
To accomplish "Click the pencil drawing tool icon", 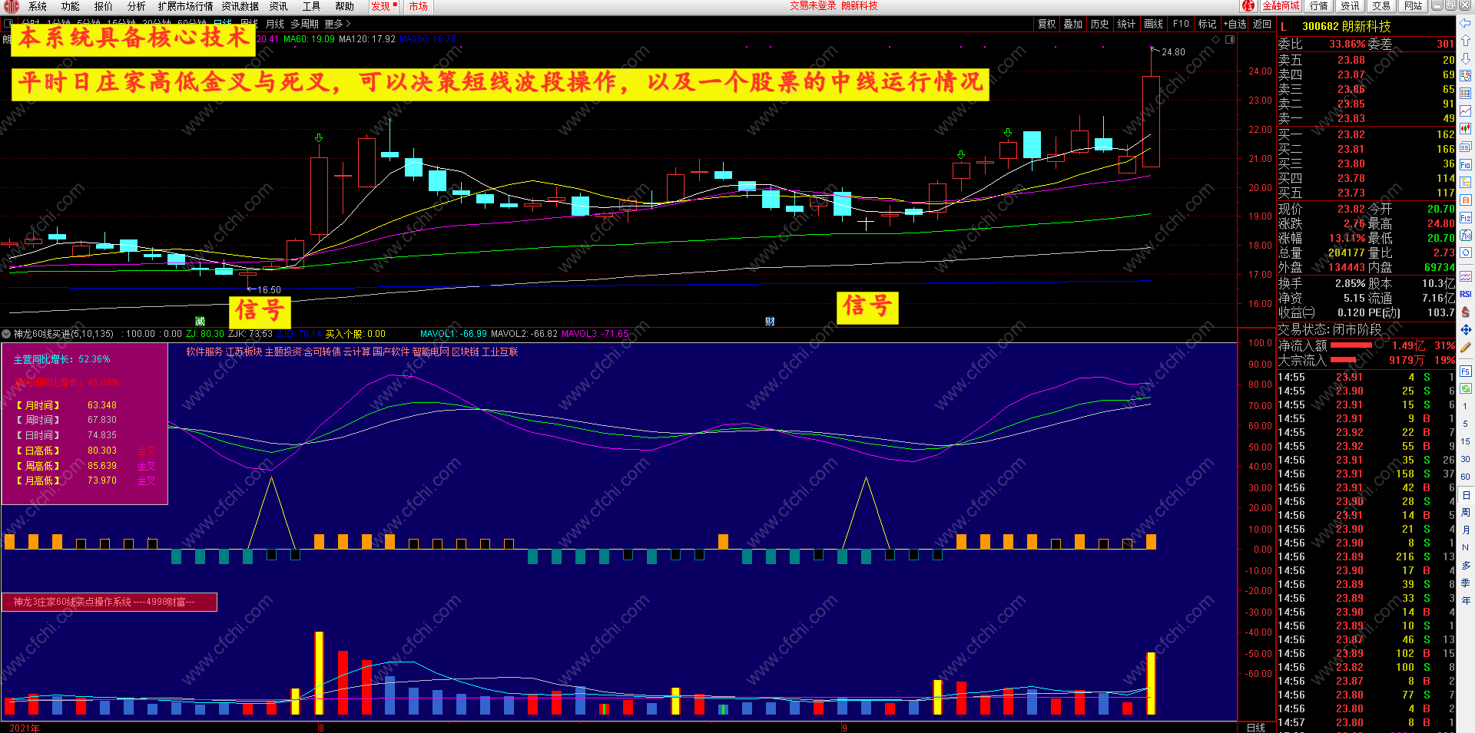I will [x=1466, y=348].
